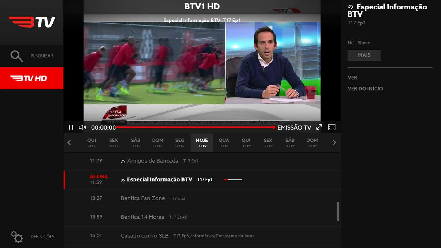Select SEG 13 FEV day tab
The width and height of the screenshot is (441, 248).
tap(180, 143)
